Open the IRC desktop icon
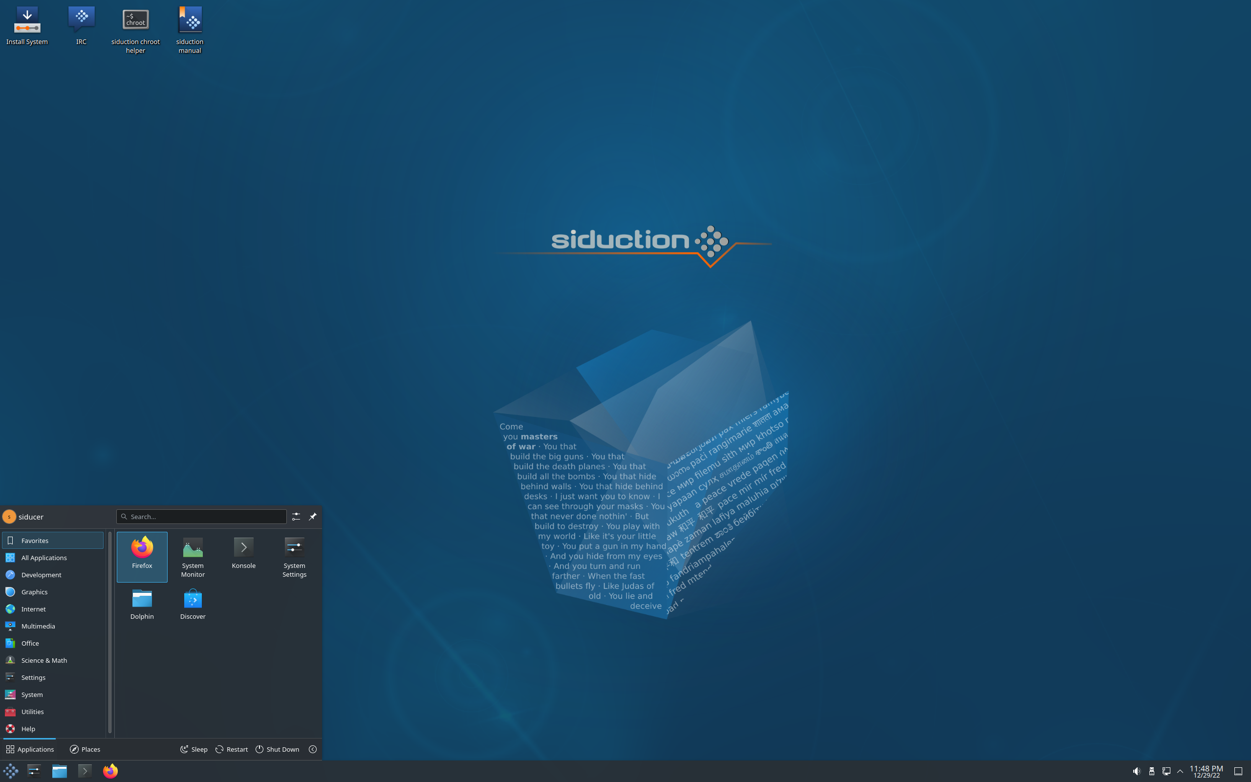1251x782 pixels. coord(81,26)
